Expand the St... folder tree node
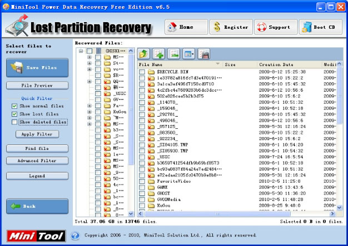 click(90, 63)
